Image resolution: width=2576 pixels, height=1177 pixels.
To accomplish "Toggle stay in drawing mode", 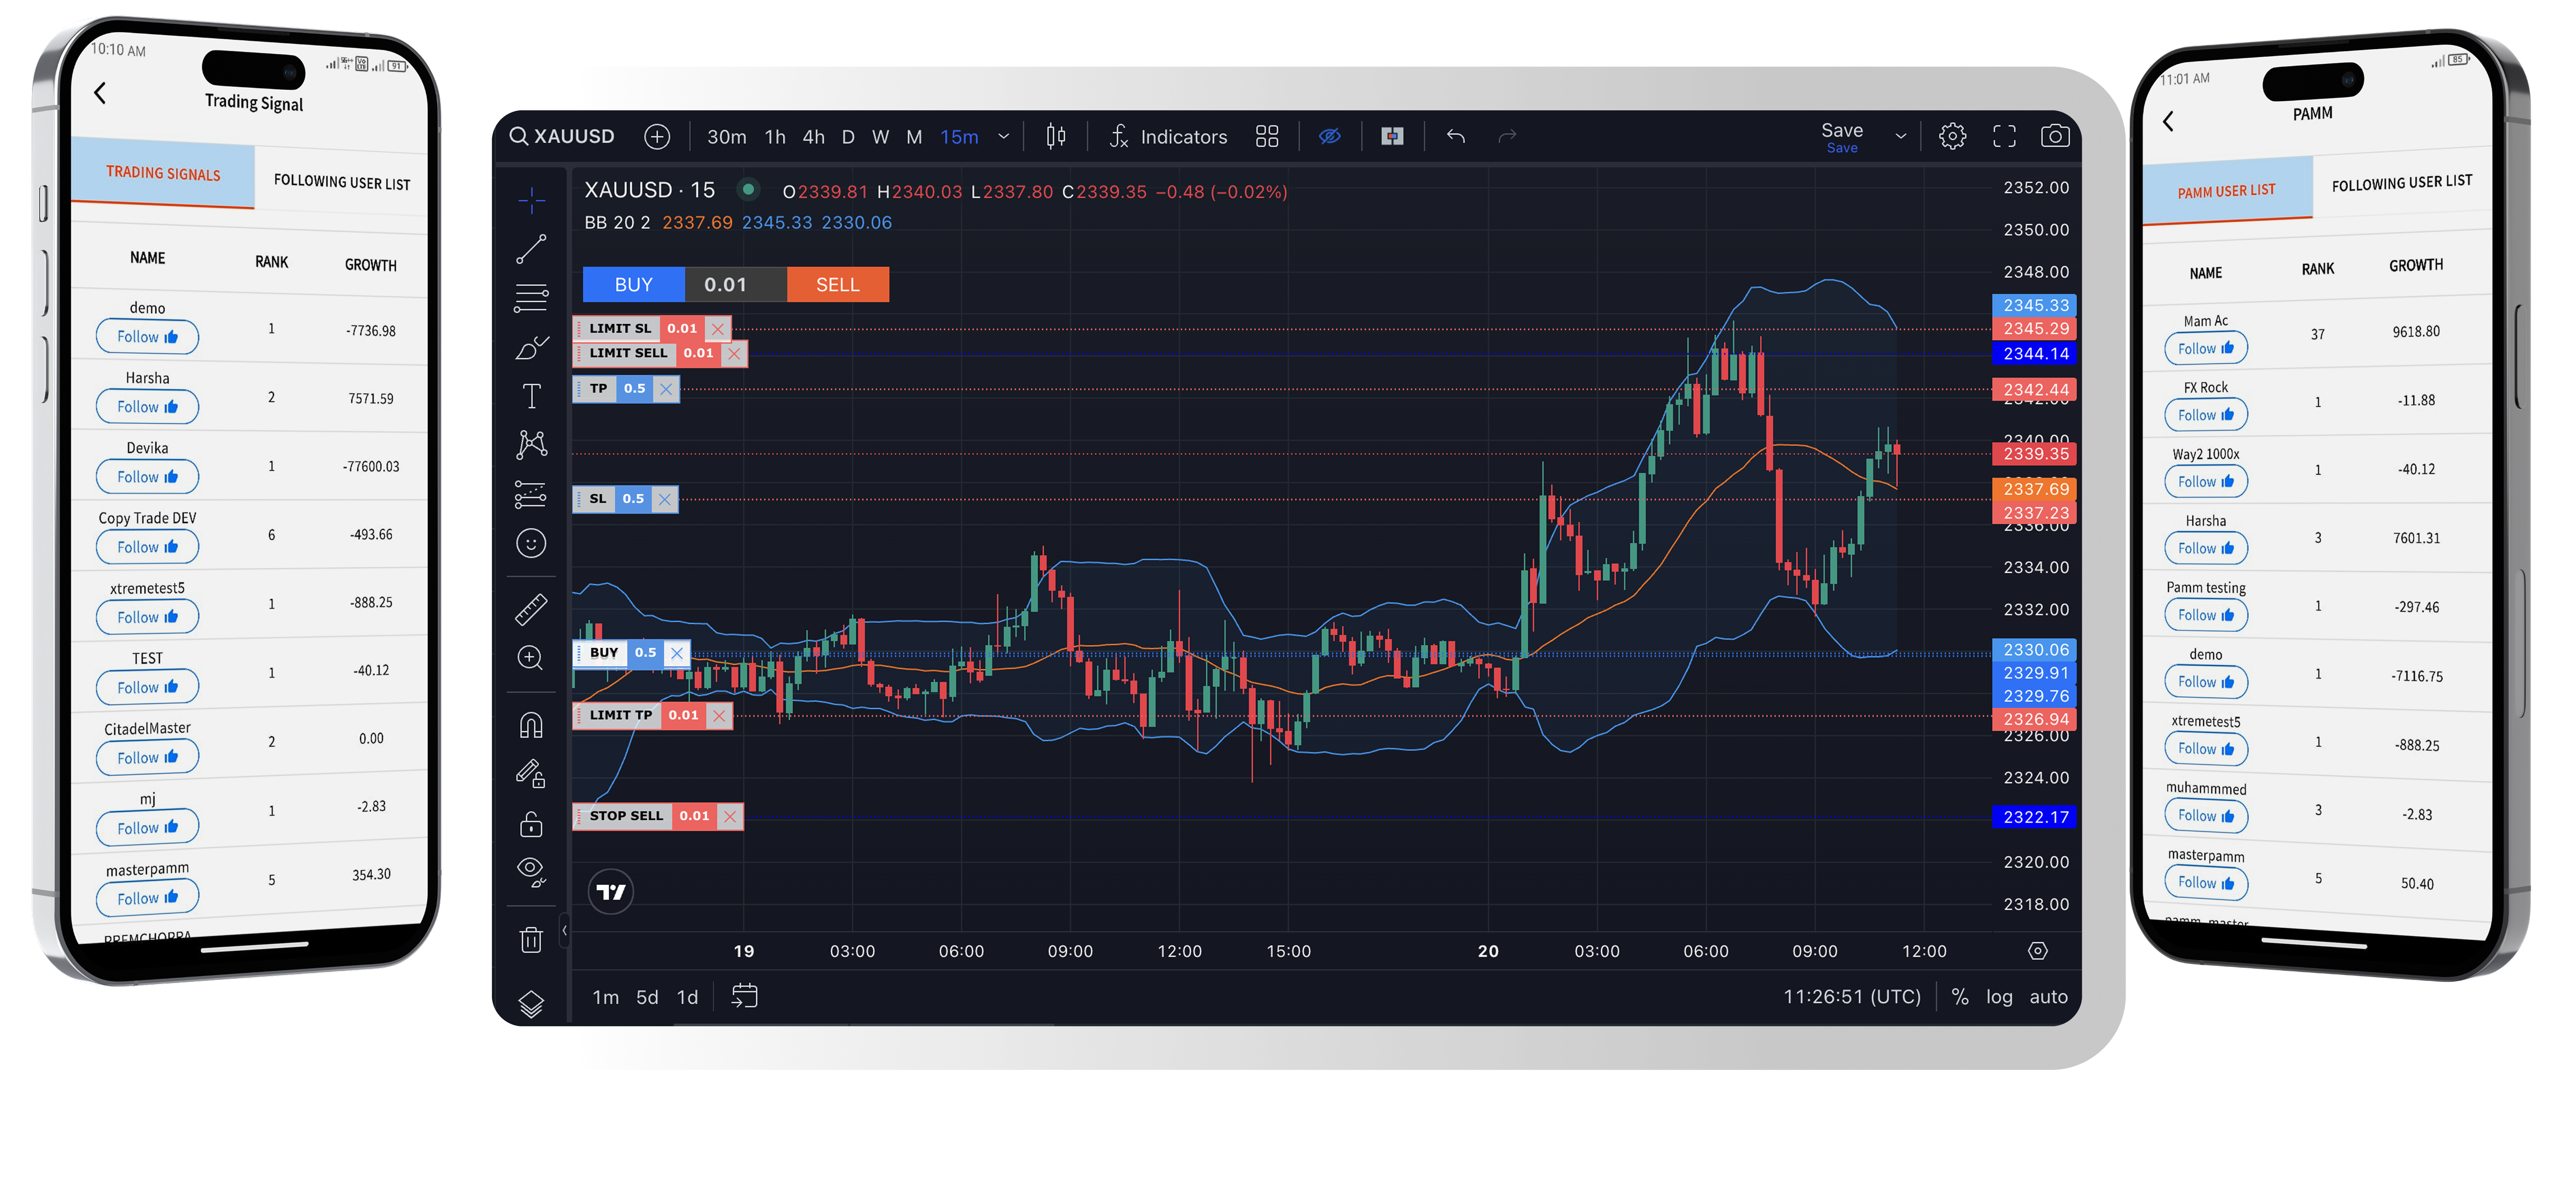I will 531,774.
